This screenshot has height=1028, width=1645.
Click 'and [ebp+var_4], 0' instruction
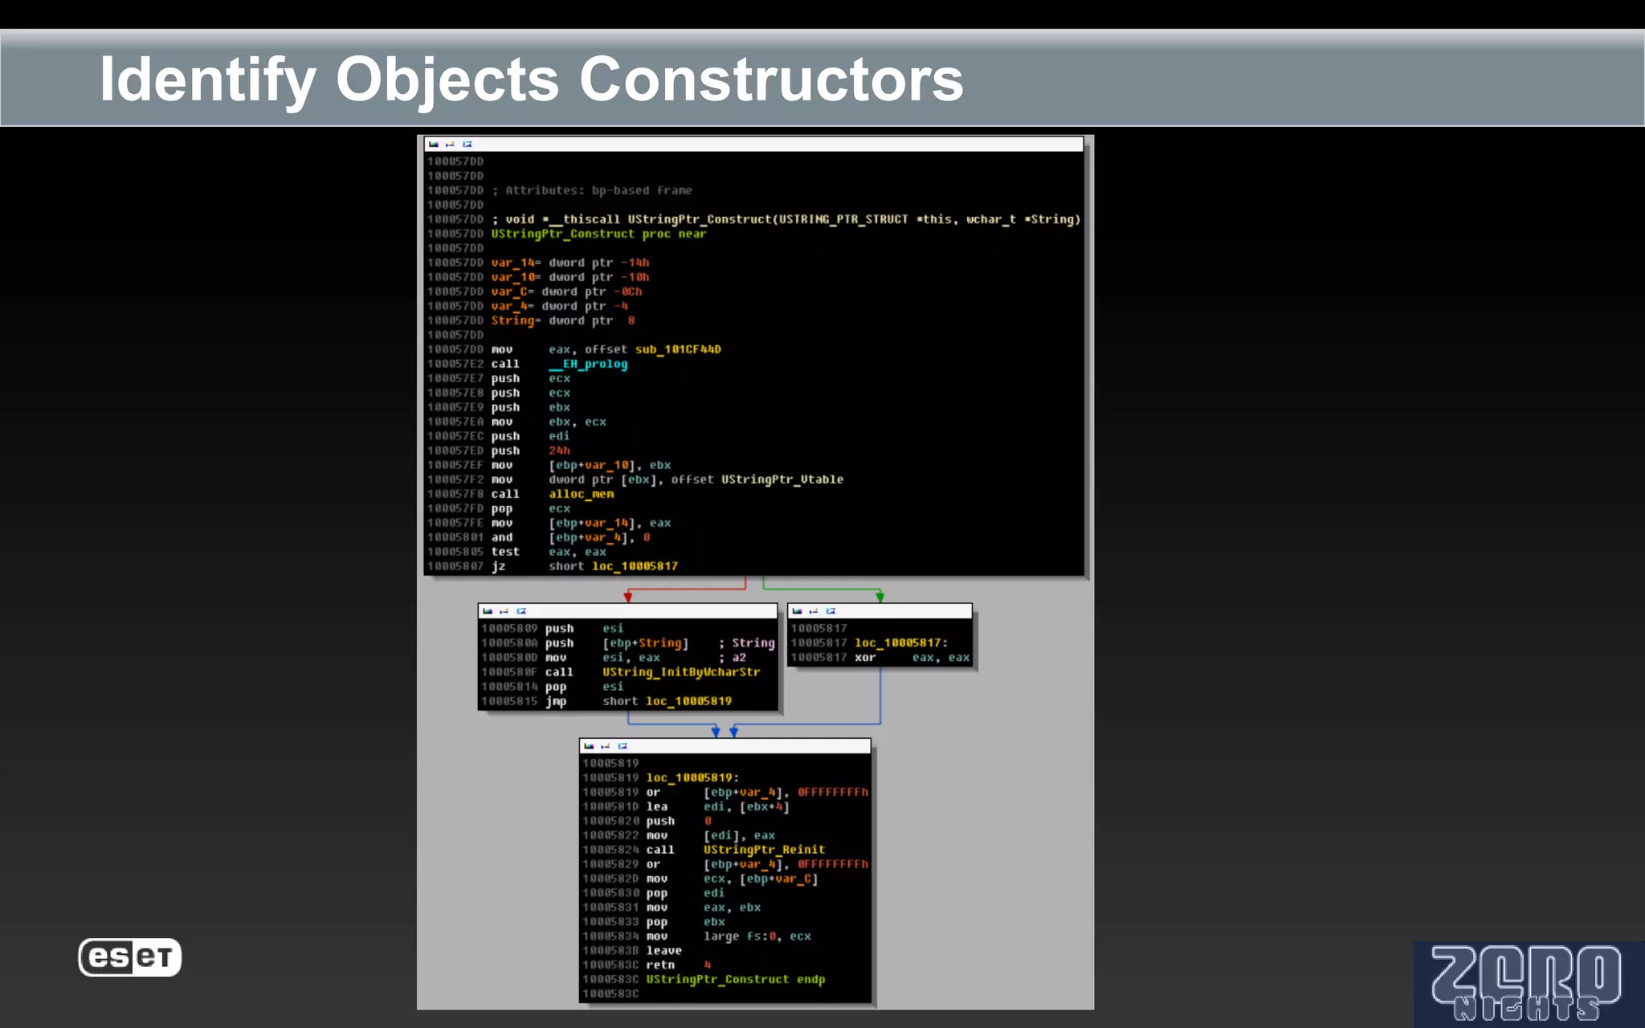pyautogui.click(x=571, y=537)
